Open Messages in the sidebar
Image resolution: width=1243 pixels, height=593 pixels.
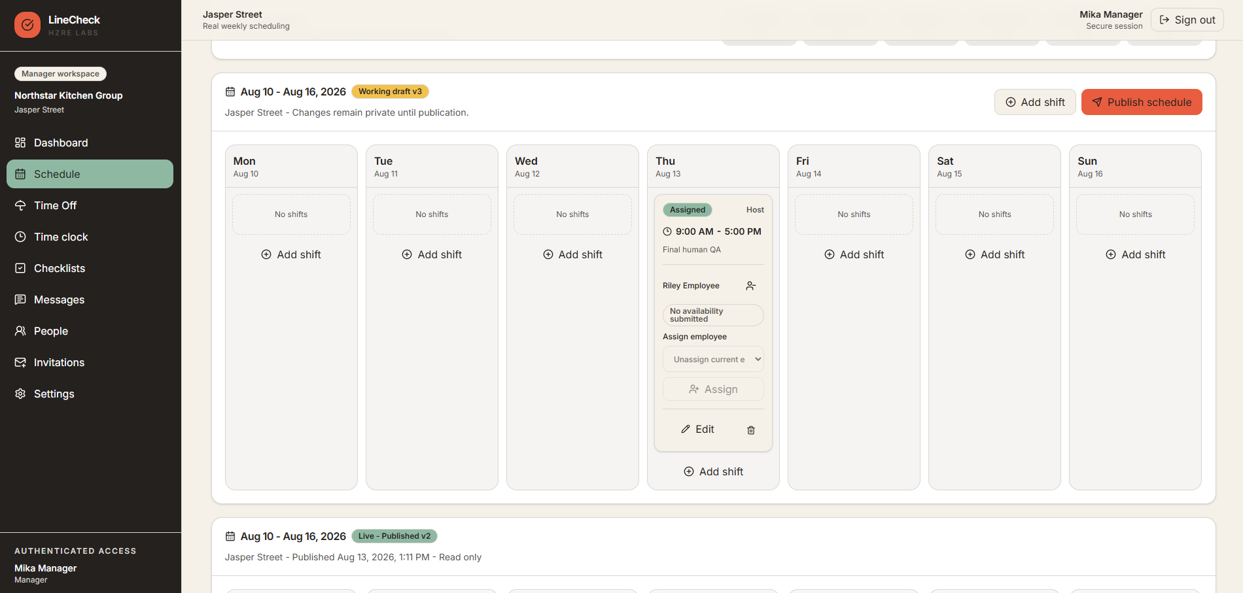(x=90, y=299)
